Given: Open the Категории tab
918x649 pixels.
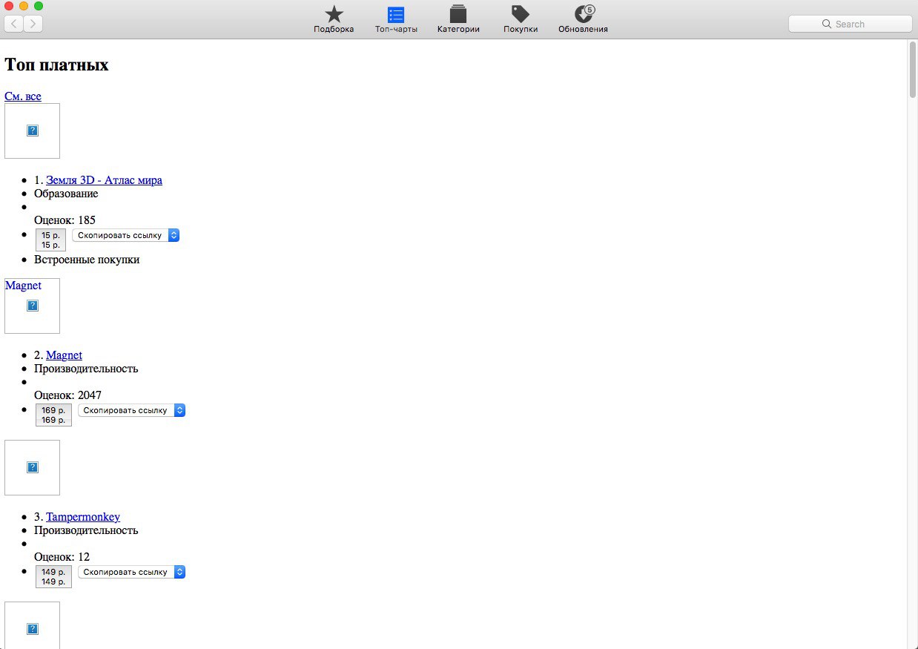Looking at the screenshot, I should (458, 19).
